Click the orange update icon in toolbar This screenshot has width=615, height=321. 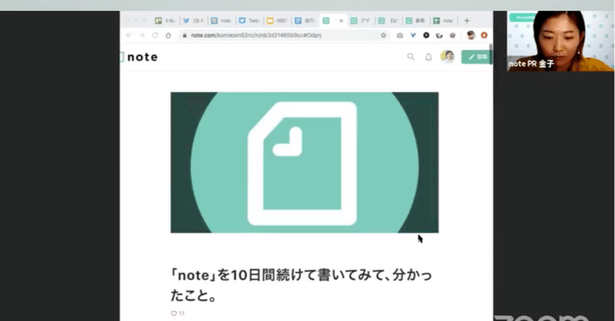[484, 35]
